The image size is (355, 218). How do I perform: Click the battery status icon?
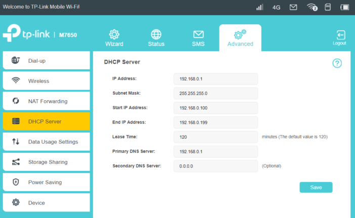point(344,7)
